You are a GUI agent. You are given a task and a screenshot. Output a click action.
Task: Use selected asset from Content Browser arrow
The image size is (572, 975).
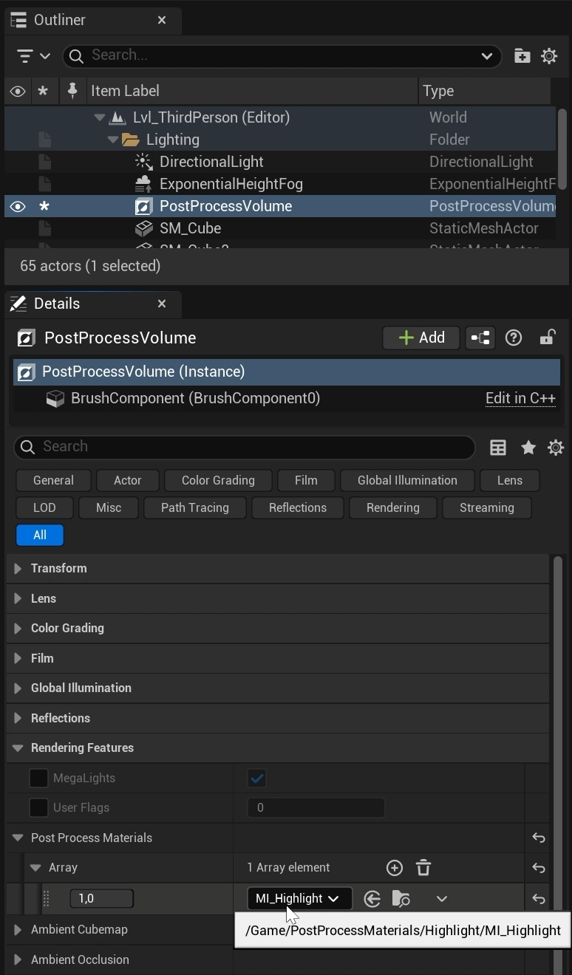click(372, 898)
